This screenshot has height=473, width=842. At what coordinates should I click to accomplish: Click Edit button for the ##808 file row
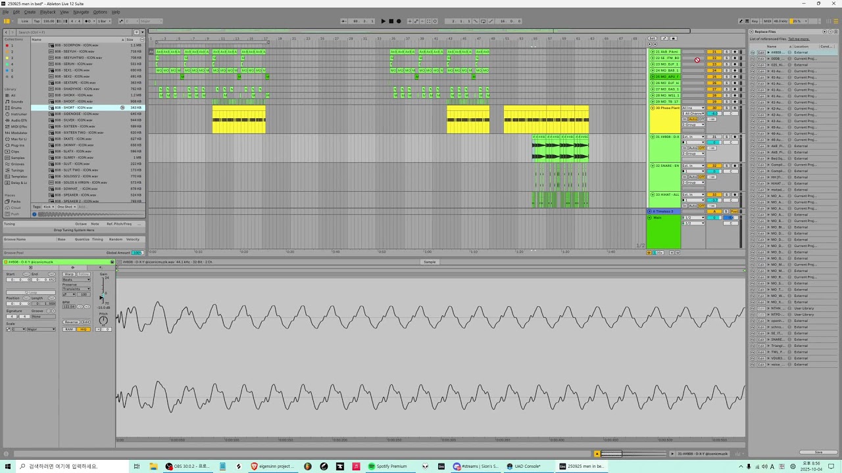(761, 53)
